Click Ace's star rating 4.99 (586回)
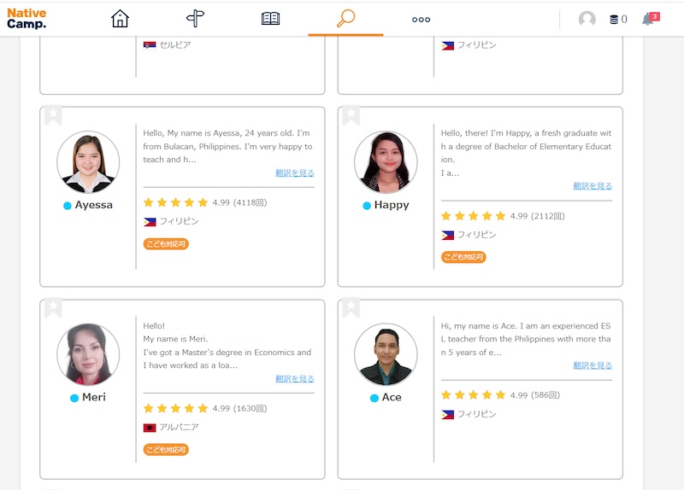The height and width of the screenshot is (490, 684). pyautogui.click(x=500, y=395)
